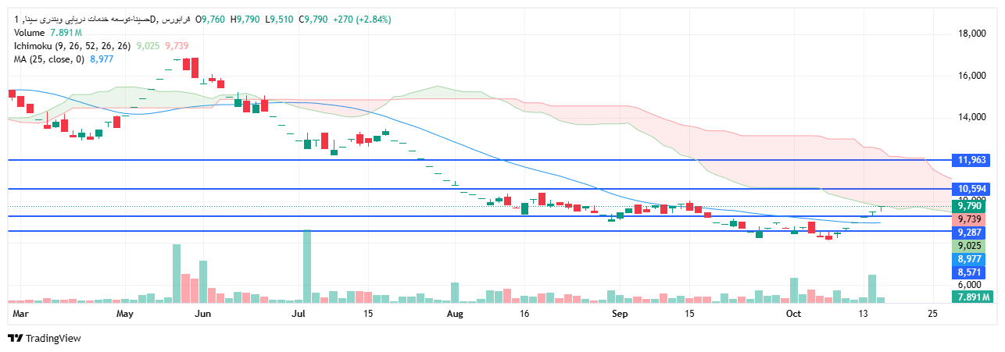
Task: Click the blue 8,977 MA price label
Action: [x=972, y=259]
